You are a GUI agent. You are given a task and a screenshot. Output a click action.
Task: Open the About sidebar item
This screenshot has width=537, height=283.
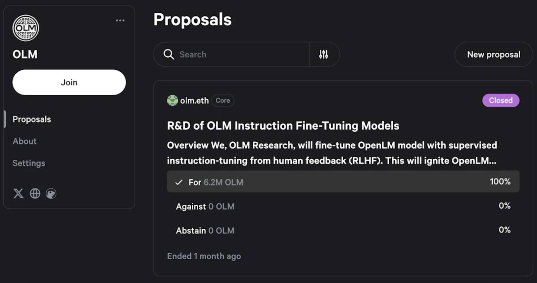point(25,141)
